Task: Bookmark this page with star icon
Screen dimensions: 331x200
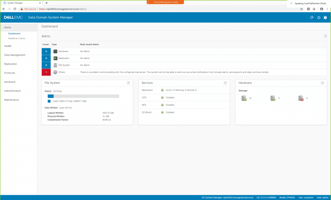Action: coord(302,9)
